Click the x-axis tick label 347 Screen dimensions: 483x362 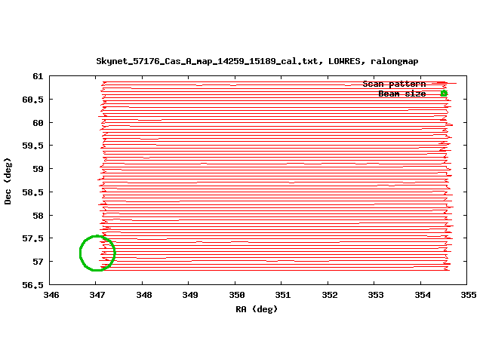97,295
